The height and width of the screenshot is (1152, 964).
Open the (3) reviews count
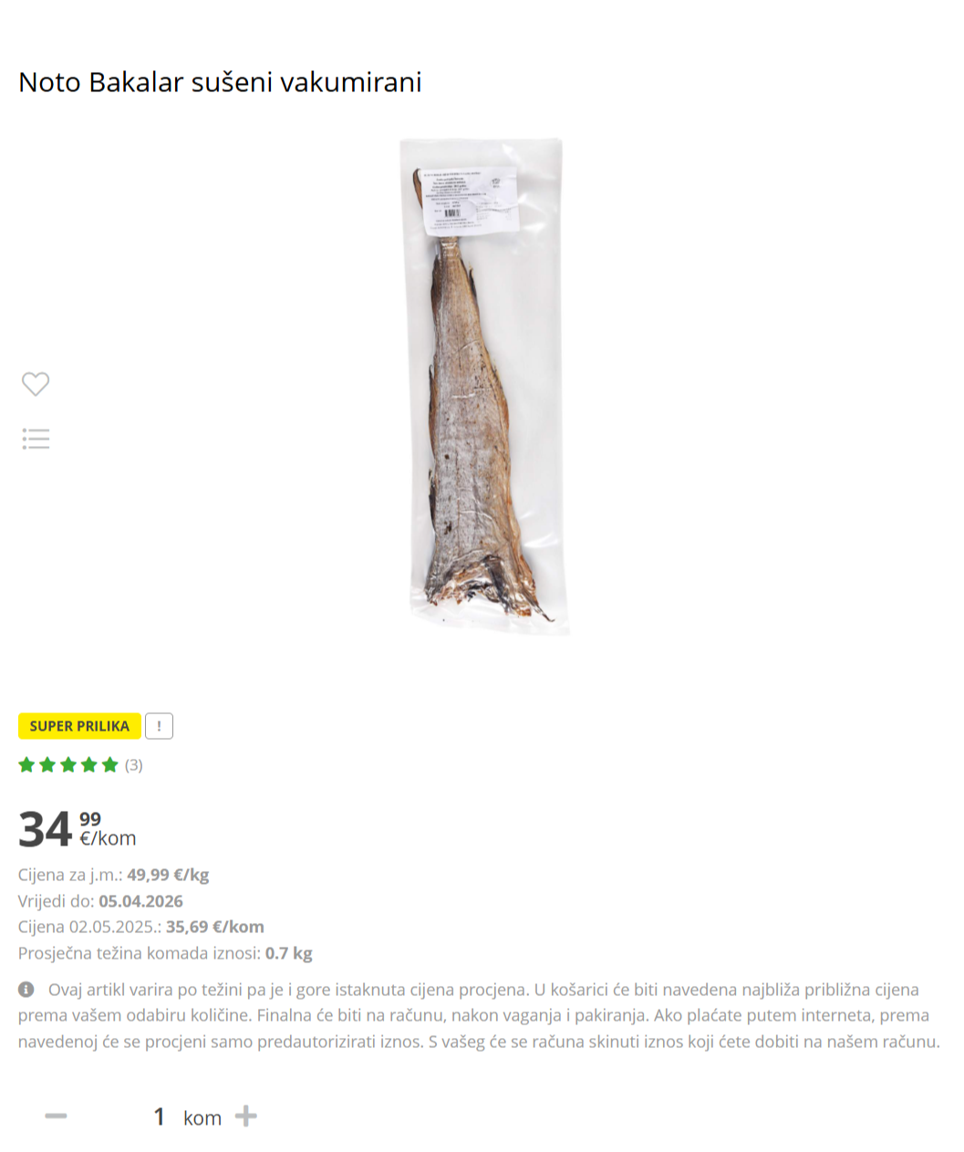tap(134, 765)
